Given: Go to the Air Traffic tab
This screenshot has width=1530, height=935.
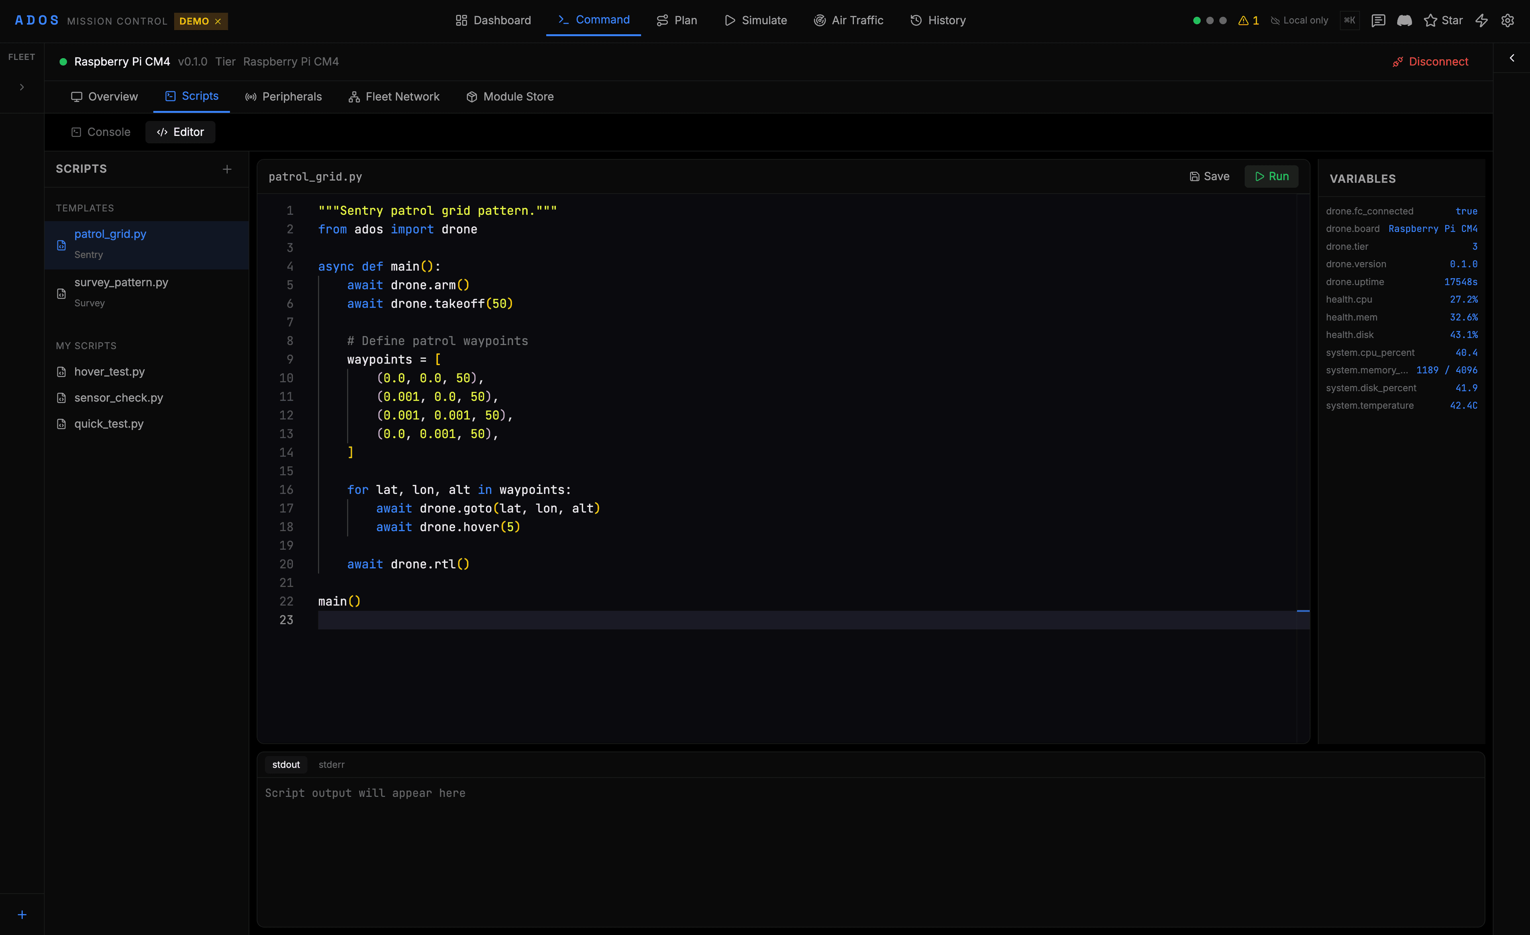Looking at the screenshot, I should pos(848,20).
